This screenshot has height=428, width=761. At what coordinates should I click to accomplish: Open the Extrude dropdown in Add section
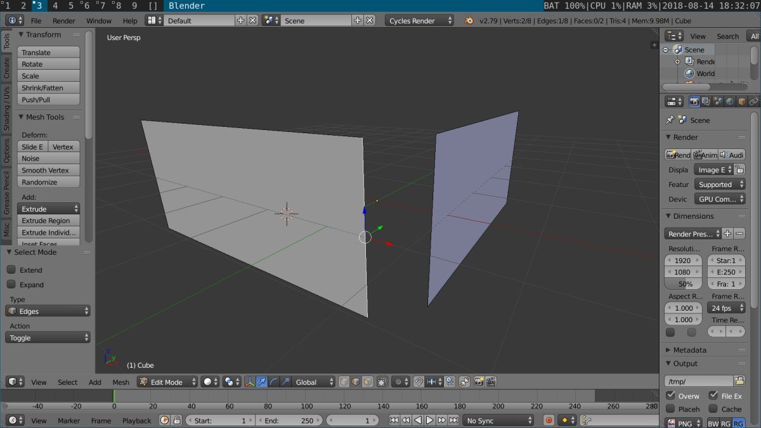pyautogui.click(x=49, y=209)
